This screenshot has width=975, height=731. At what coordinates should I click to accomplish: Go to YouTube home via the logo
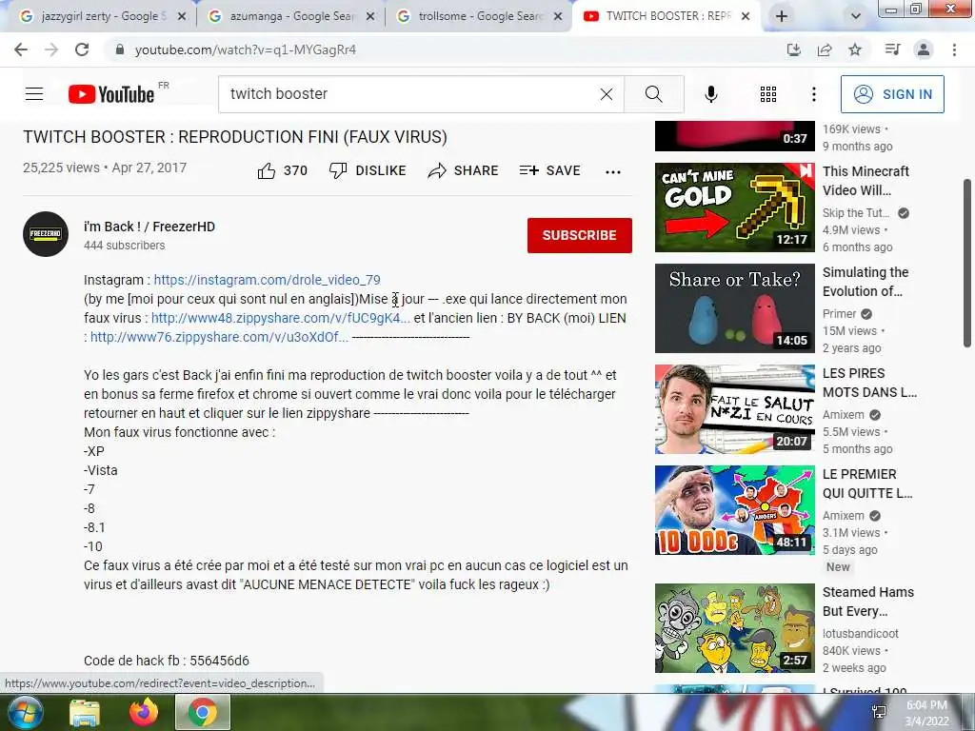click(x=111, y=94)
